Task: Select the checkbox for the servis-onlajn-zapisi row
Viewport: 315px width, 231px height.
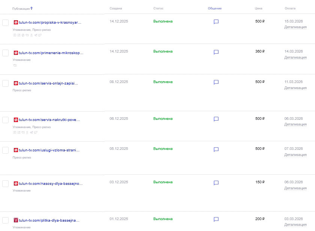Action: point(6,83)
